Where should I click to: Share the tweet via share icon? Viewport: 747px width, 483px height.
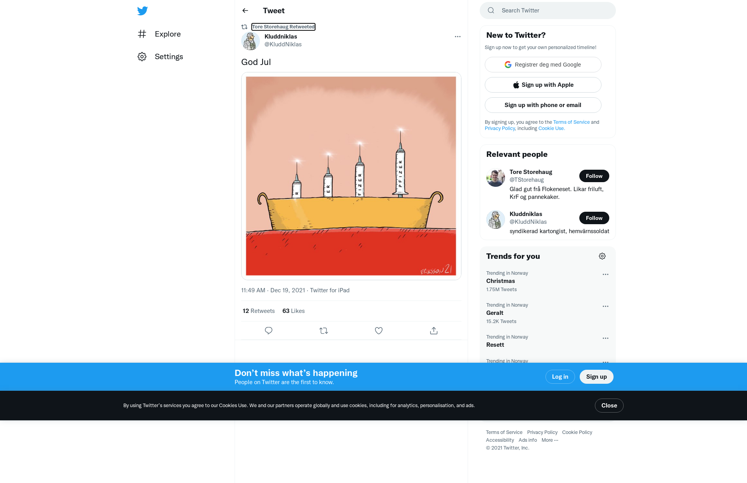(x=434, y=330)
